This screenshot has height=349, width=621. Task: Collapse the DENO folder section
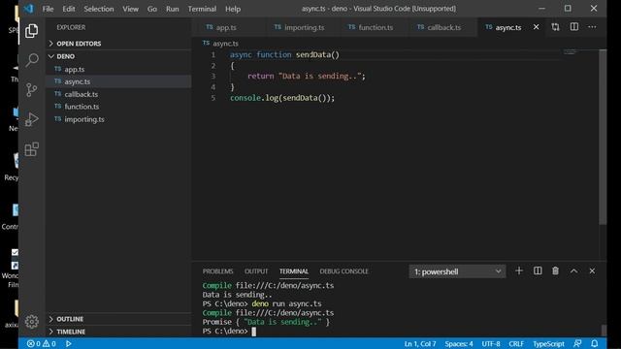pyautogui.click(x=118, y=56)
